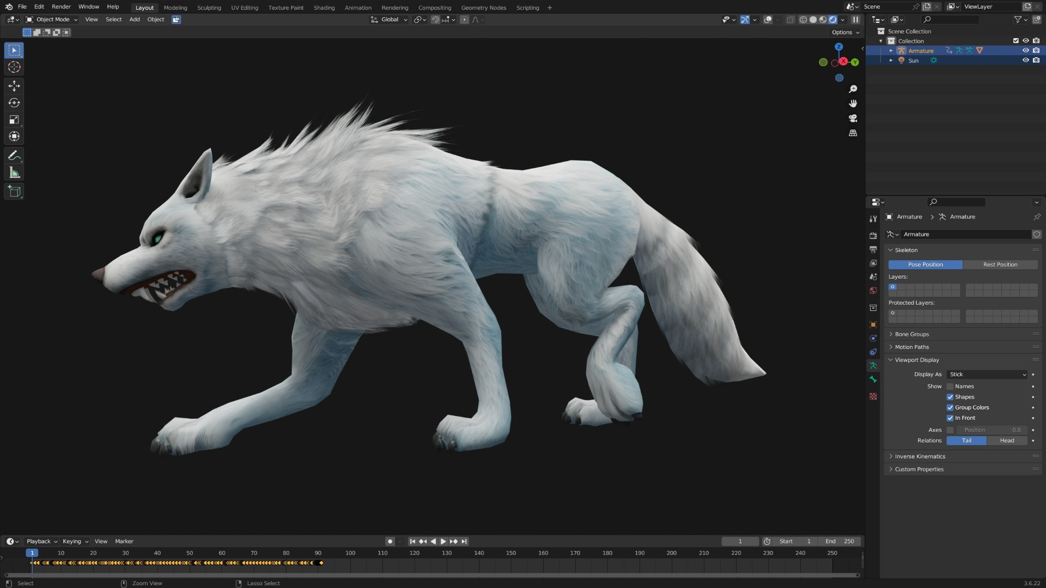This screenshot has width=1046, height=588.
Task: Open the Display As Stick dropdown
Action: pyautogui.click(x=987, y=375)
